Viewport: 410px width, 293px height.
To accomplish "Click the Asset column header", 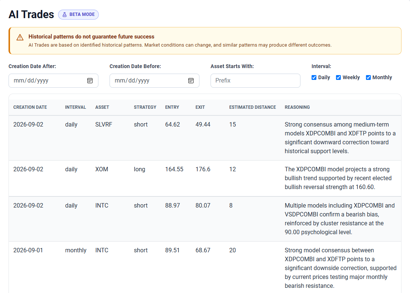I will [102, 107].
